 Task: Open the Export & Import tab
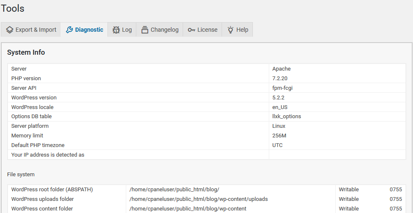[x=36, y=30]
